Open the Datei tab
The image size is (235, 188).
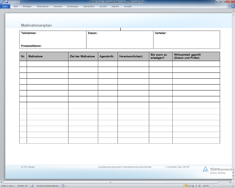5,7
